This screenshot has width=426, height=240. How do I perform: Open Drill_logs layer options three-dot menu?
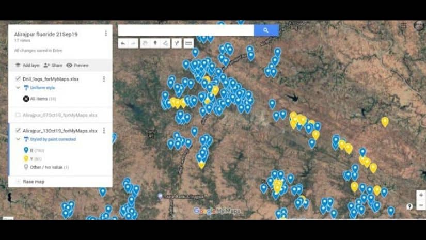coord(104,79)
